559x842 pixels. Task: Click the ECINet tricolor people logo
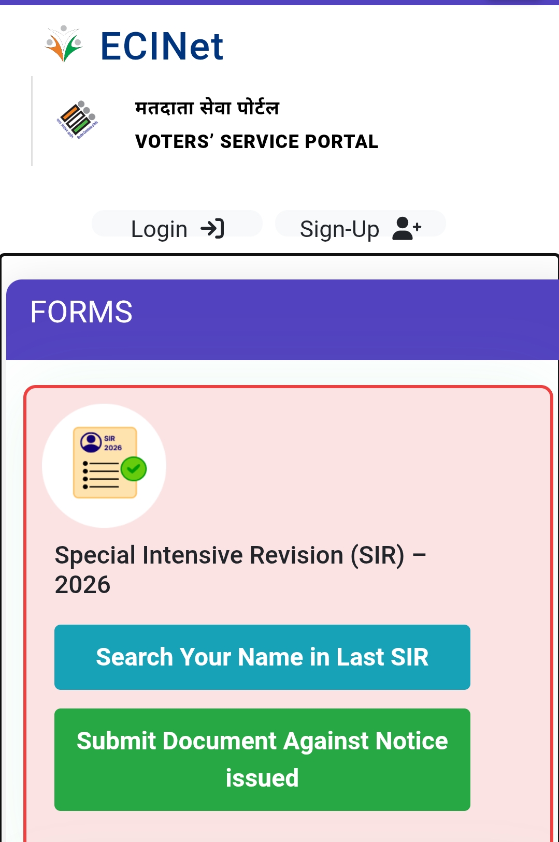64,45
